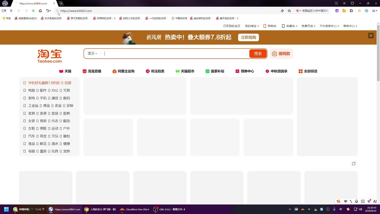Open the browser hamburger menu icon
Viewport: 380px width, 214px height.
pyautogui.click(x=344, y=4)
